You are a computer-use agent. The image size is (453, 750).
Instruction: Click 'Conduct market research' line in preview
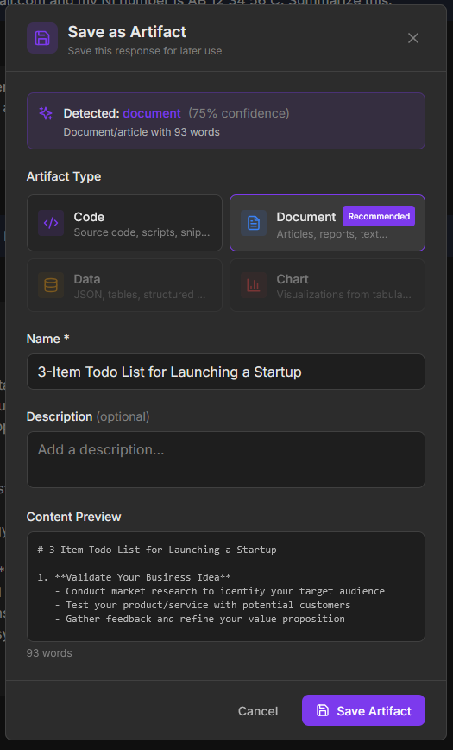pos(220,591)
